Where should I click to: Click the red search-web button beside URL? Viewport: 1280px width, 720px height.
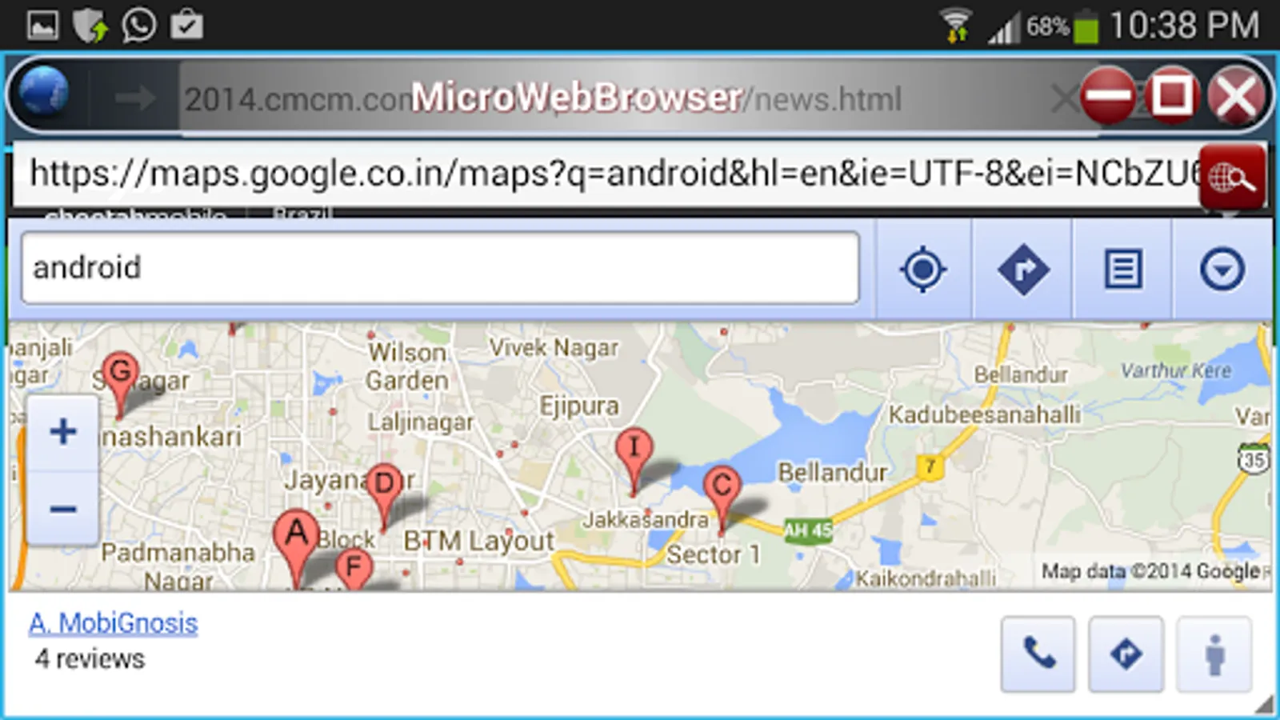click(1232, 177)
